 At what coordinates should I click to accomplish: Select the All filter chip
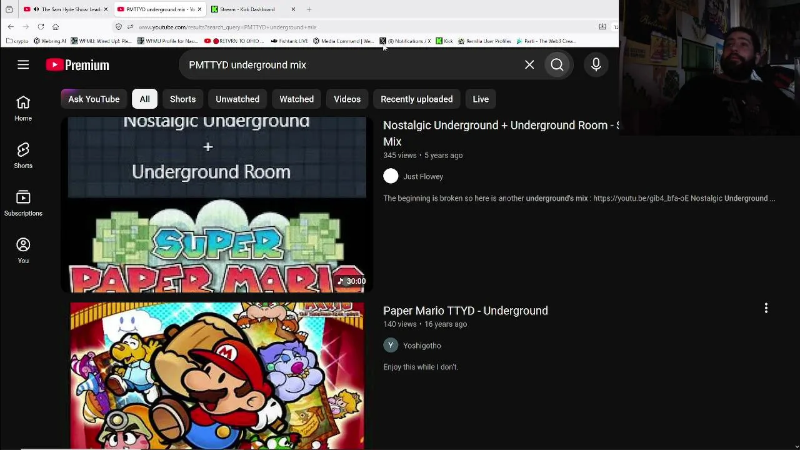click(x=144, y=99)
